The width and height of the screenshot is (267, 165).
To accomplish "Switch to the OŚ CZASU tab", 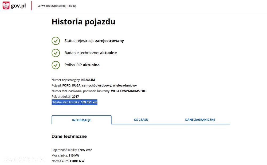I will 141,120.
